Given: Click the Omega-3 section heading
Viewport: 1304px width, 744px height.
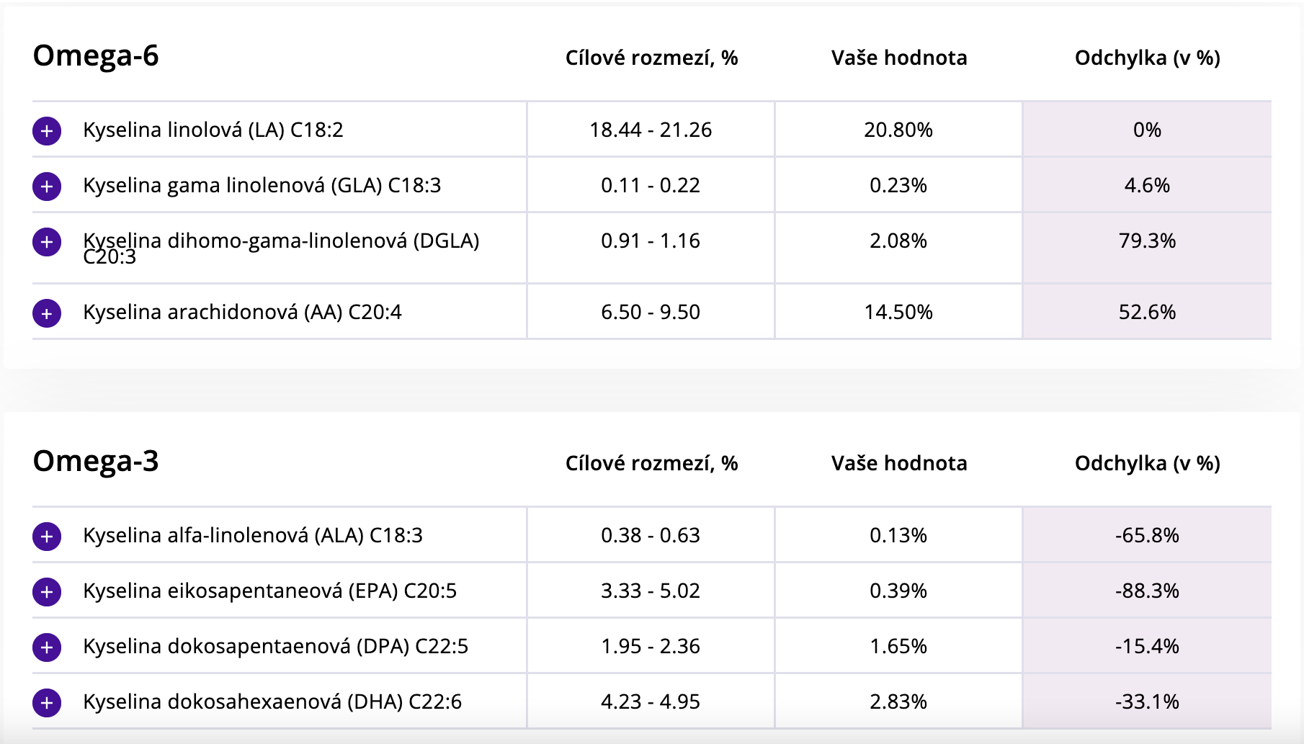Looking at the screenshot, I should coord(96,462).
